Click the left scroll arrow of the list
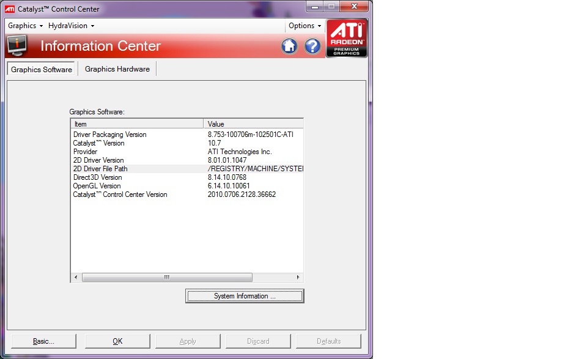 tap(76, 278)
